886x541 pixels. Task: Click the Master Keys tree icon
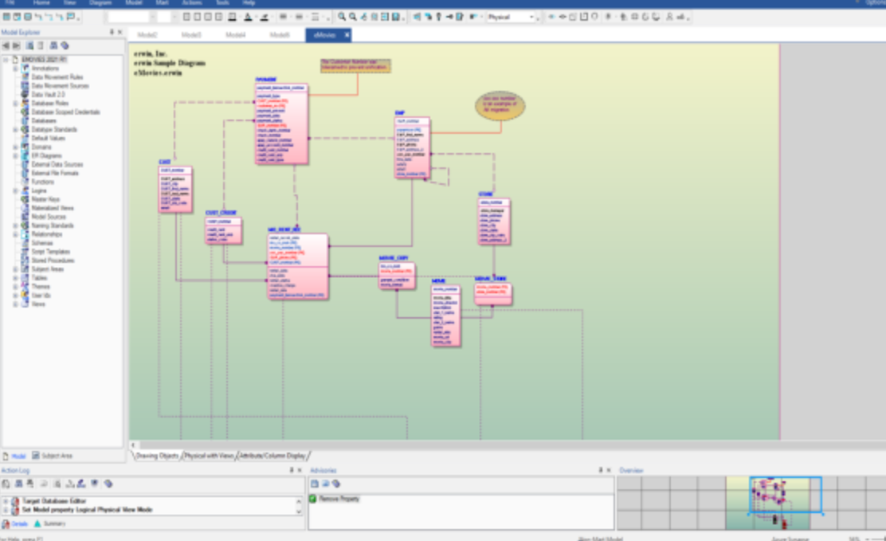point(25,199)
